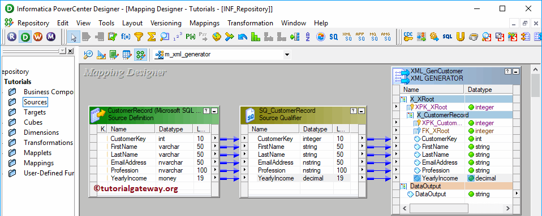Viewport: 542px width, 216px height.
Task: Add a Sorter transformation A-Z icon
Action: click(308, 37)
